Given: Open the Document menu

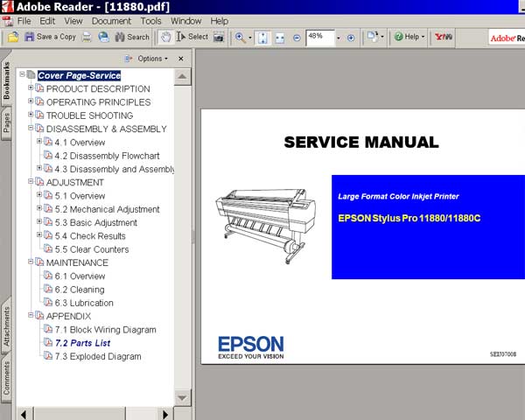Looking at the screenshot, I should coord(111,21).
